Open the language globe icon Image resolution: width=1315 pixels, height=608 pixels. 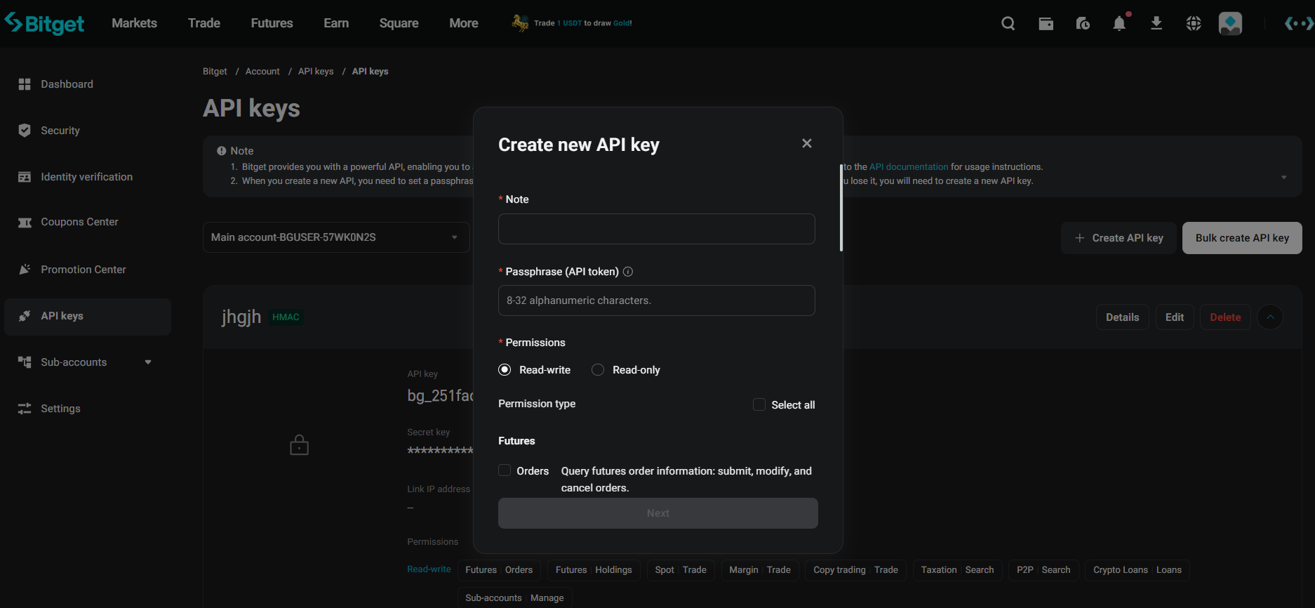point(1194,24)
